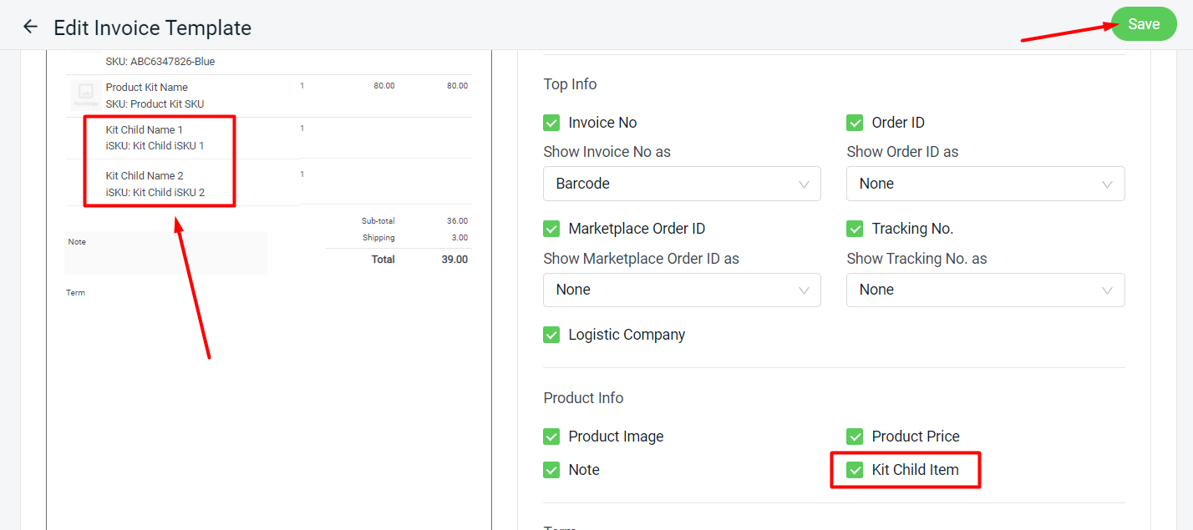Save the invoice template
The width and height of the screenshot is (1193, 530).
[1143, 24]
